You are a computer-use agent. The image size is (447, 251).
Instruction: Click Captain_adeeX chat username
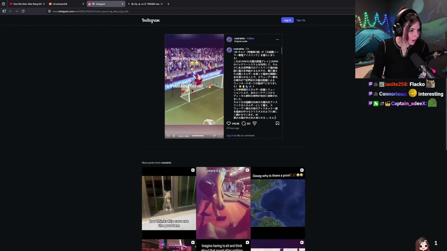(409, 104)
